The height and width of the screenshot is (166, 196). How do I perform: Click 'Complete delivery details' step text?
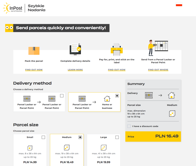pos(75,61)
